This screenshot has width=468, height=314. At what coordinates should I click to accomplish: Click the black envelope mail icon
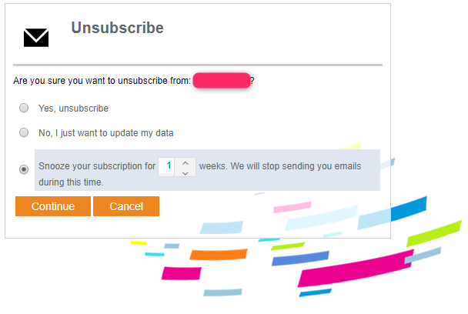pos(36,38)
